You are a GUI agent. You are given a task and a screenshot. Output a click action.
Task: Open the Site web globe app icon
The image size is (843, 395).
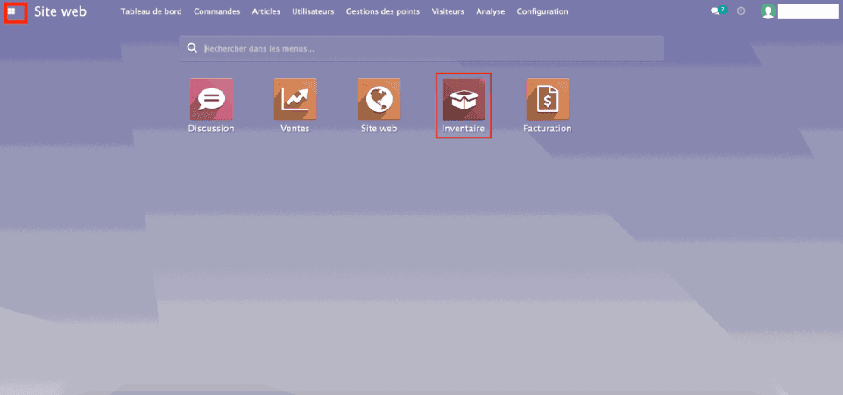click(x=379, y=99)
